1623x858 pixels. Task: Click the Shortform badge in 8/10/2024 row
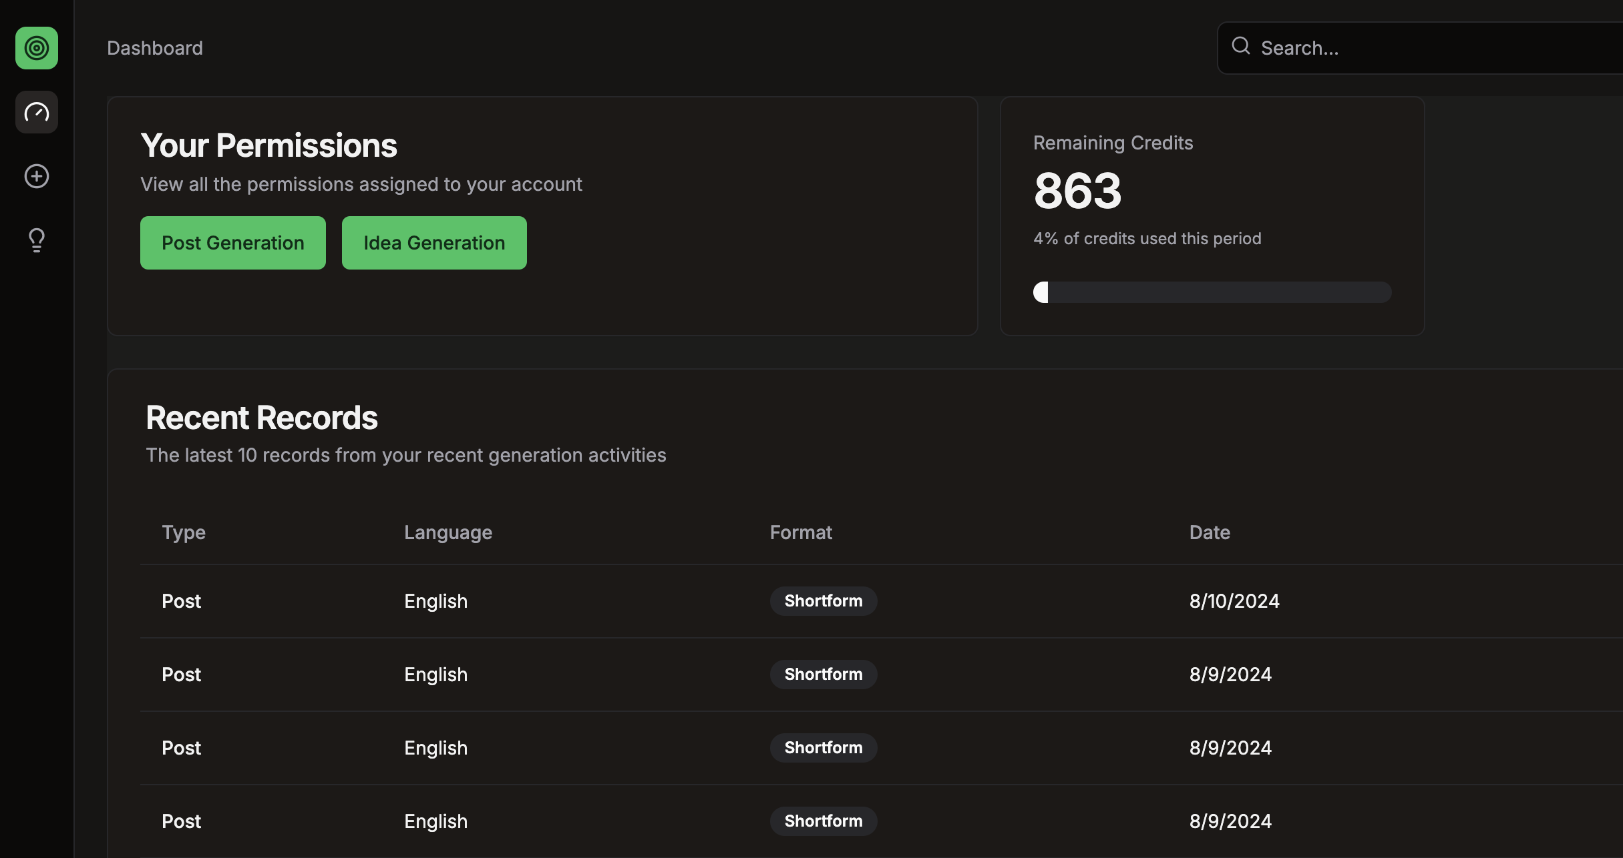click(x=824, y=601)
